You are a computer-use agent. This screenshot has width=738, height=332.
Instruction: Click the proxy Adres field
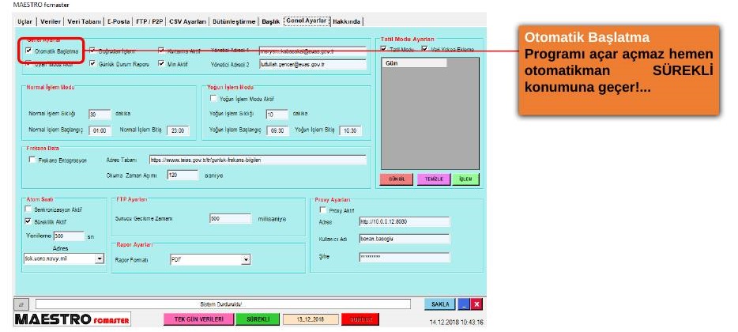coord(404,221)
